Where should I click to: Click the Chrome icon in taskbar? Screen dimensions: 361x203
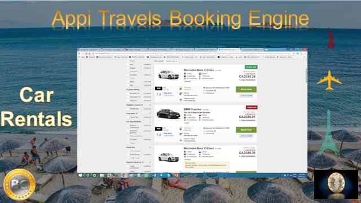pos(124,175)
